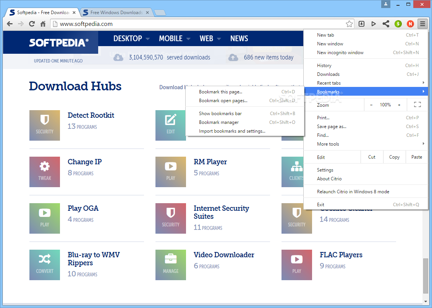Open the download manager toolbar icon
Viewport: 432px width, 308px height.
(x=361, y=24)
